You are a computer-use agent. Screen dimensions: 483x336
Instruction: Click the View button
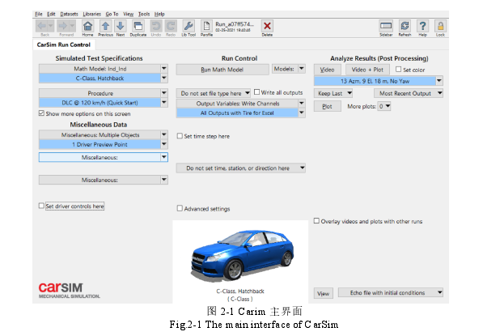point(323,293)
